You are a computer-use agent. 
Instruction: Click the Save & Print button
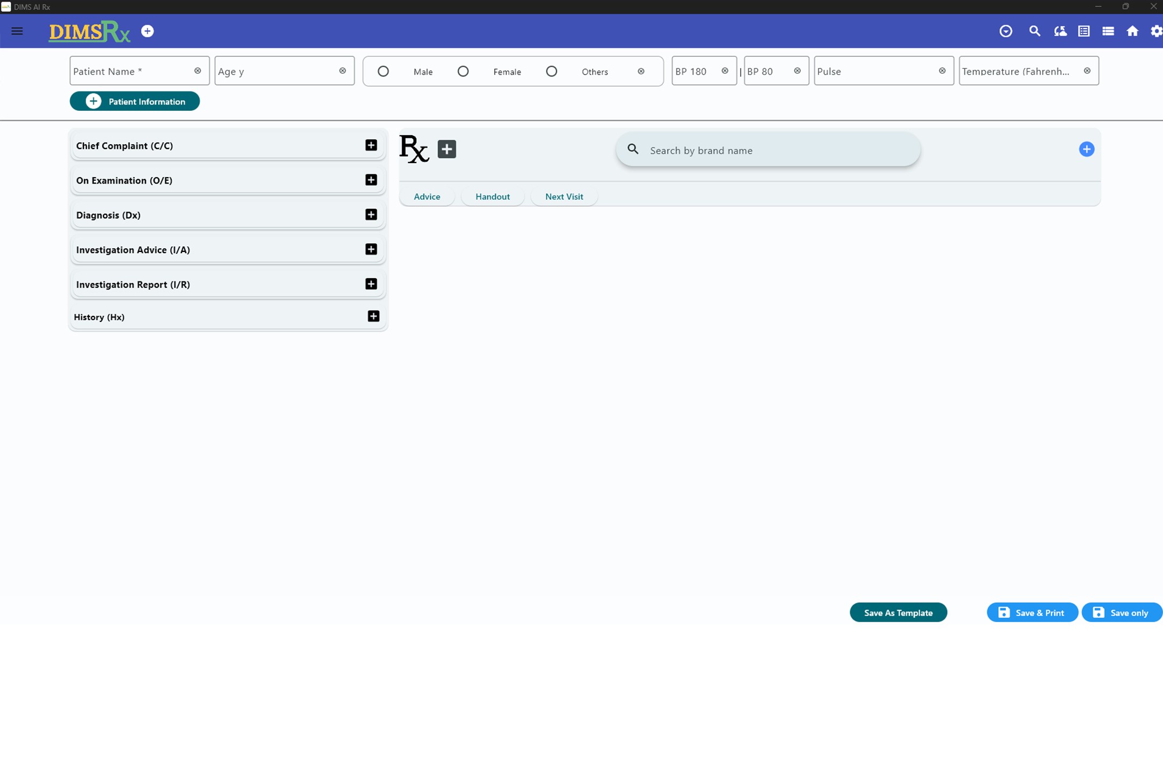(x=1032, y=612)
